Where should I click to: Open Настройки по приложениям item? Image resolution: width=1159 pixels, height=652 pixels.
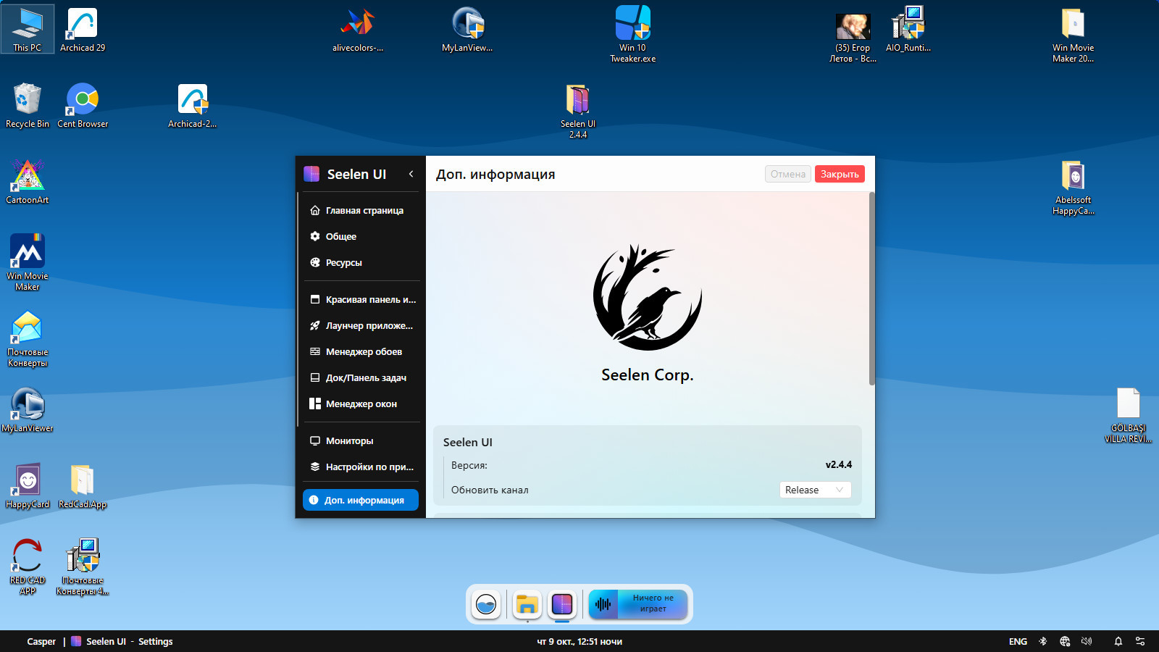[361, 467]
